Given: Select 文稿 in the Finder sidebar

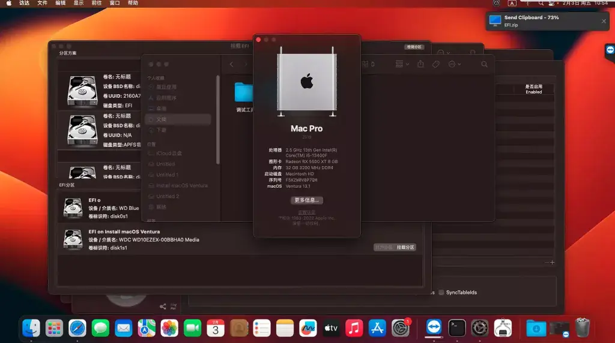Looking at the screenshot, I should (x=178, y=119).
